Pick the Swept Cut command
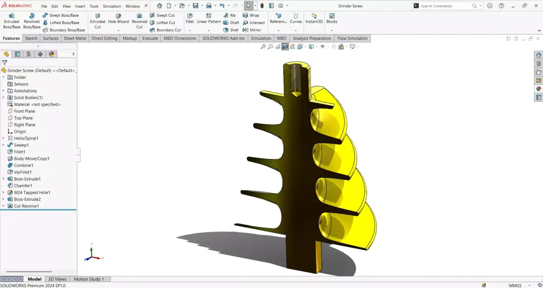Viewport: 543px width, 288px height. coord(162,15)
